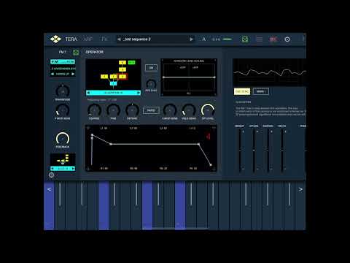This screenshot has height=263, width=350.
Task: Click the knob right of RATIO button
Action: 170,110
